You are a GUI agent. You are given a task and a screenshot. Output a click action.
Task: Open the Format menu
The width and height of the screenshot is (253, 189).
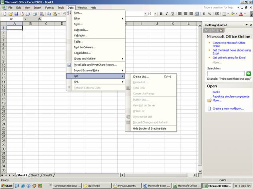pyautogui.click(x=49, y=8)
